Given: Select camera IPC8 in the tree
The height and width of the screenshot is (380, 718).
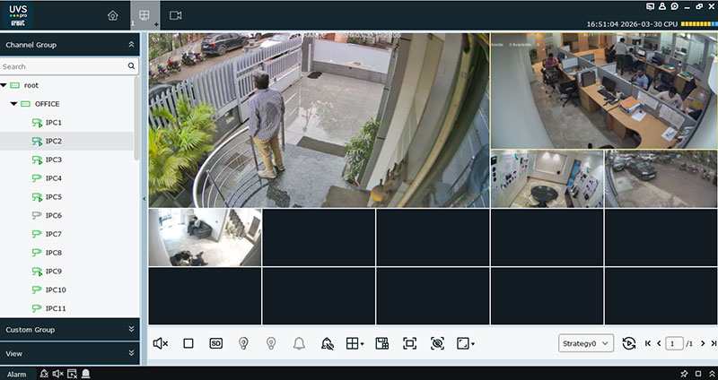Looking at the screenshot, I should pos(53,253).
